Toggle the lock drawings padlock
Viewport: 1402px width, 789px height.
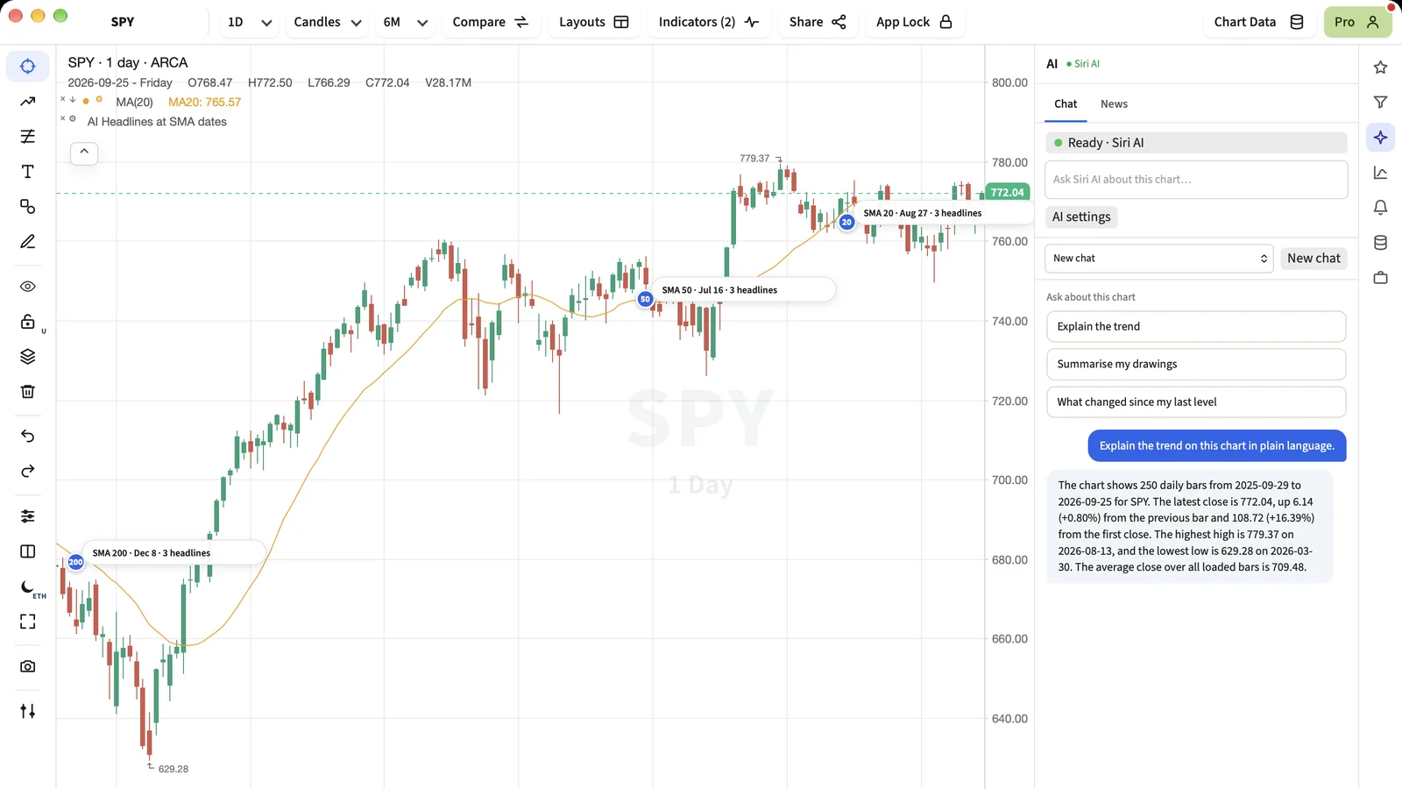coord(28,322)
